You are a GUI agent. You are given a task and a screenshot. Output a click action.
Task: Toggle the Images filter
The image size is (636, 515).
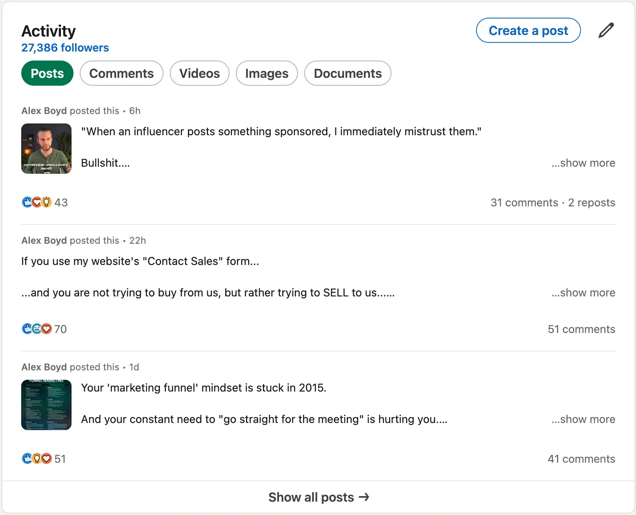[267, 73]
